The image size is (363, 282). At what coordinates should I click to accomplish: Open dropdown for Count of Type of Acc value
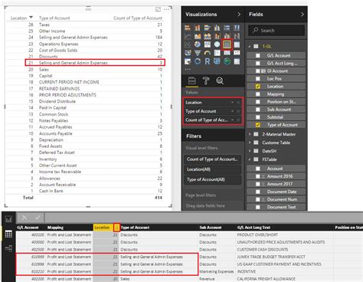[232, 120]
